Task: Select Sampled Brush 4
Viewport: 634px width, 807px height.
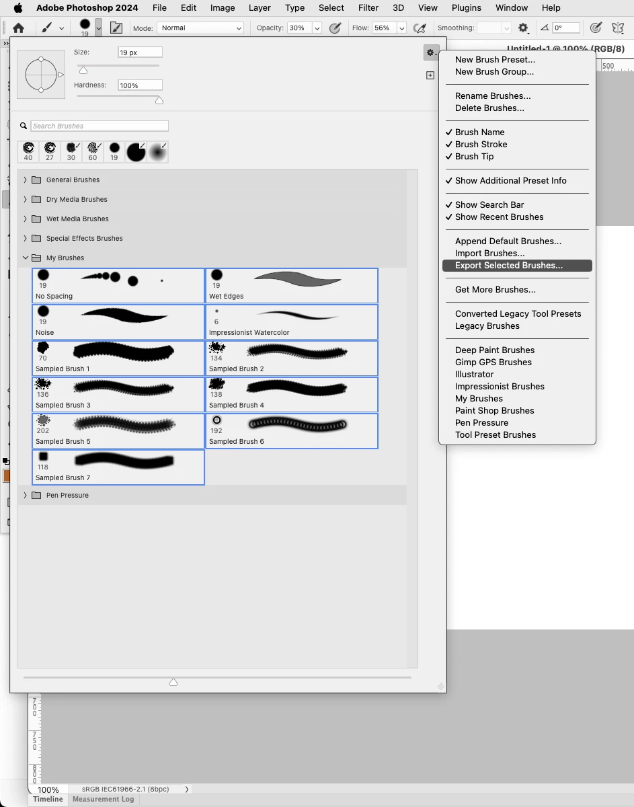Action: (292, 395)
